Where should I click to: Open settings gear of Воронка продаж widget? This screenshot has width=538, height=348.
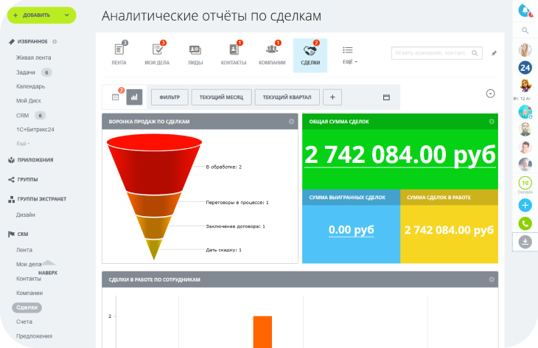point(292,121)
